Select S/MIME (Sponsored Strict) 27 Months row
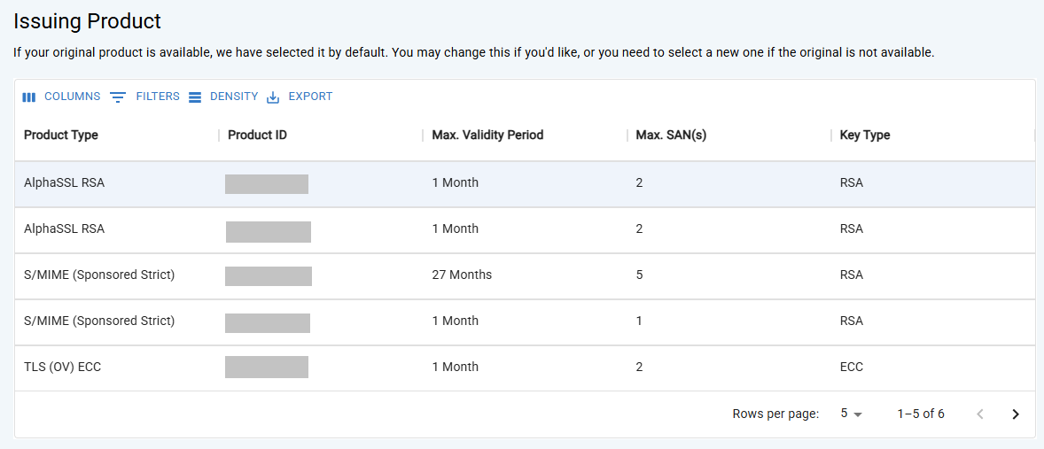 click(x=525, y=276)
